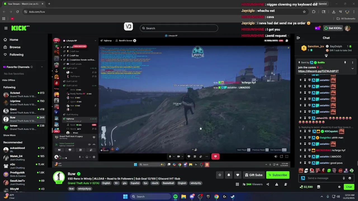Open Chrome three-dot menu

(x=354, y=12)
